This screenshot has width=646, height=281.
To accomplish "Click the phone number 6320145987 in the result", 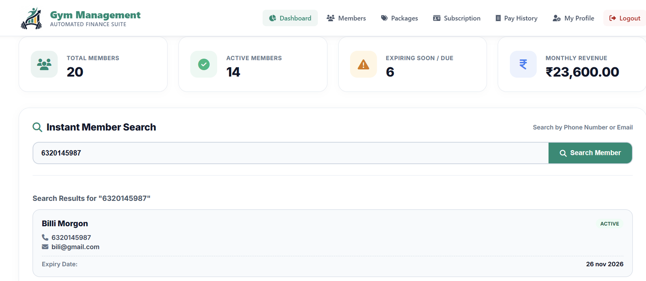I will pyautogui.click(x=71, y=238).
